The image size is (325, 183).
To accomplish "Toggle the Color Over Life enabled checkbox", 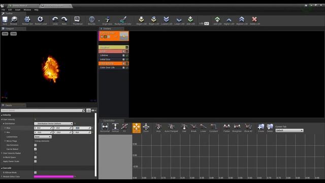I will pos(127,68).
